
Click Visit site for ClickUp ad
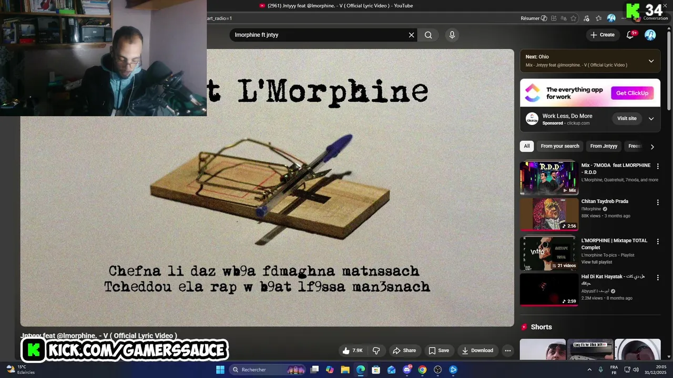(x=627, y=119)
